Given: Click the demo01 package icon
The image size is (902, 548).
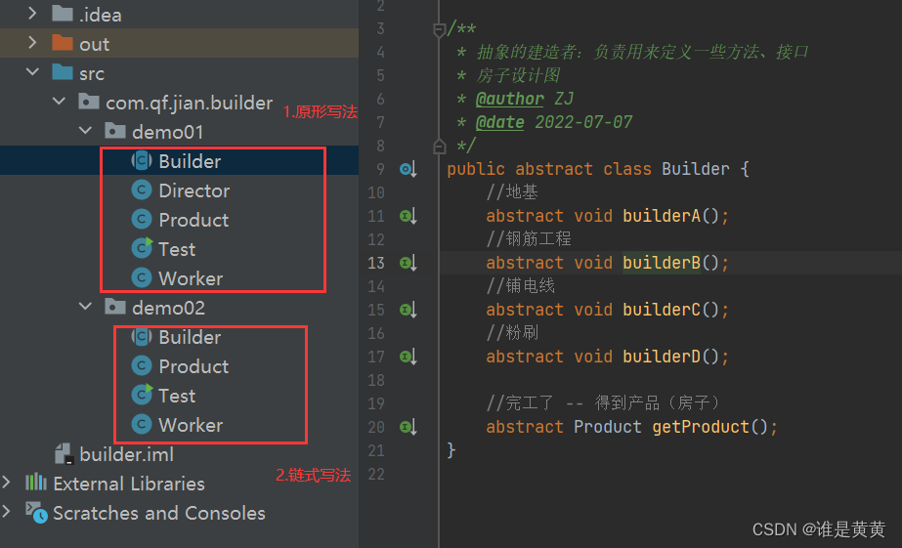Looking at the screenshot, I should [115, 131].
